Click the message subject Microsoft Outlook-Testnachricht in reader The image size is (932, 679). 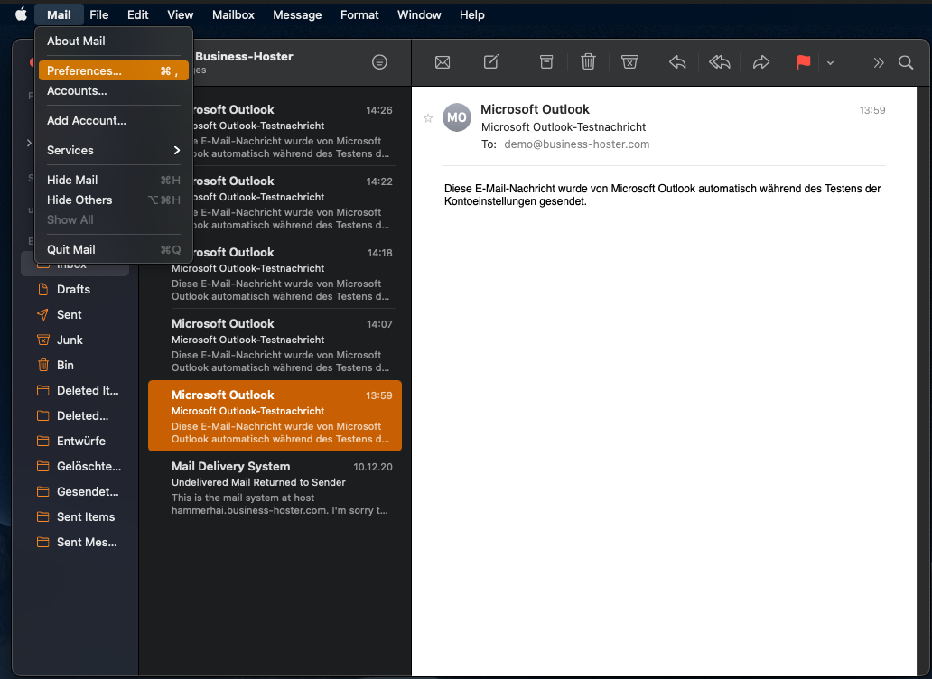564,127
